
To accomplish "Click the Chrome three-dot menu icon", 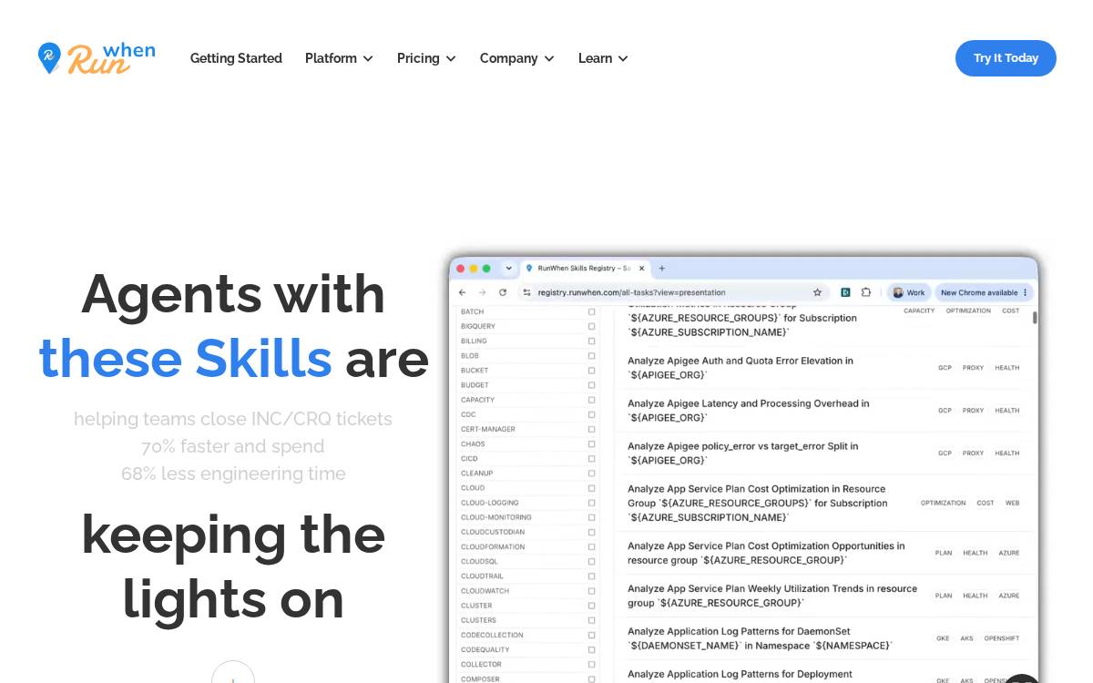I will click(1026, 292).
